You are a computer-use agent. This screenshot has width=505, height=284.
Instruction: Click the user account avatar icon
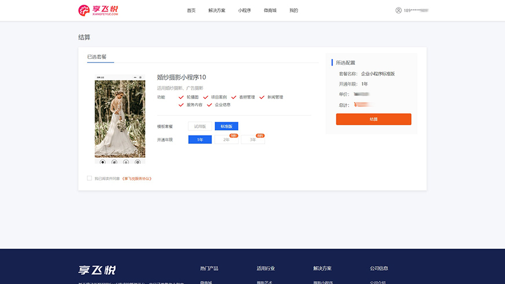(x=398, y=10)
